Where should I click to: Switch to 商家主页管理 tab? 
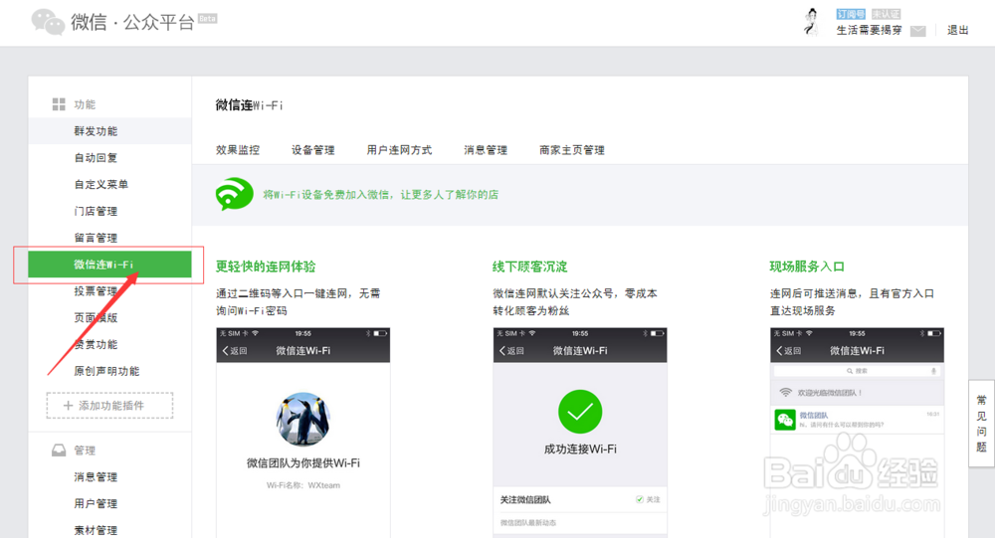tap(572, 150)
